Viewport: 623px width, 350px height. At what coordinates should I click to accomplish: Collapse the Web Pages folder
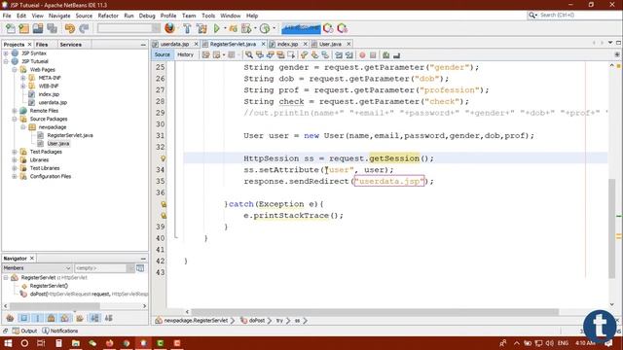(15, 69)
